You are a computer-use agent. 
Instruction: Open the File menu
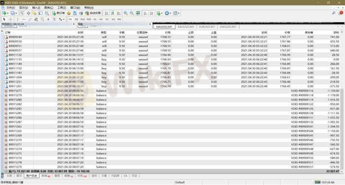[10, 8]
